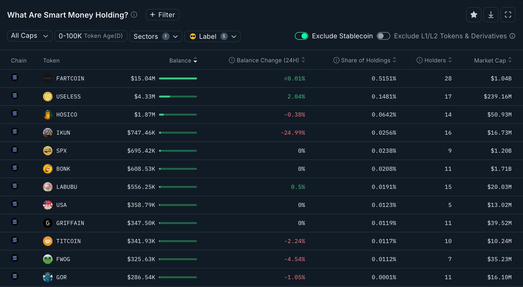Click the -2.24% TITCOIN balance change
Screen dimensions: 523x287
(294, 241)
